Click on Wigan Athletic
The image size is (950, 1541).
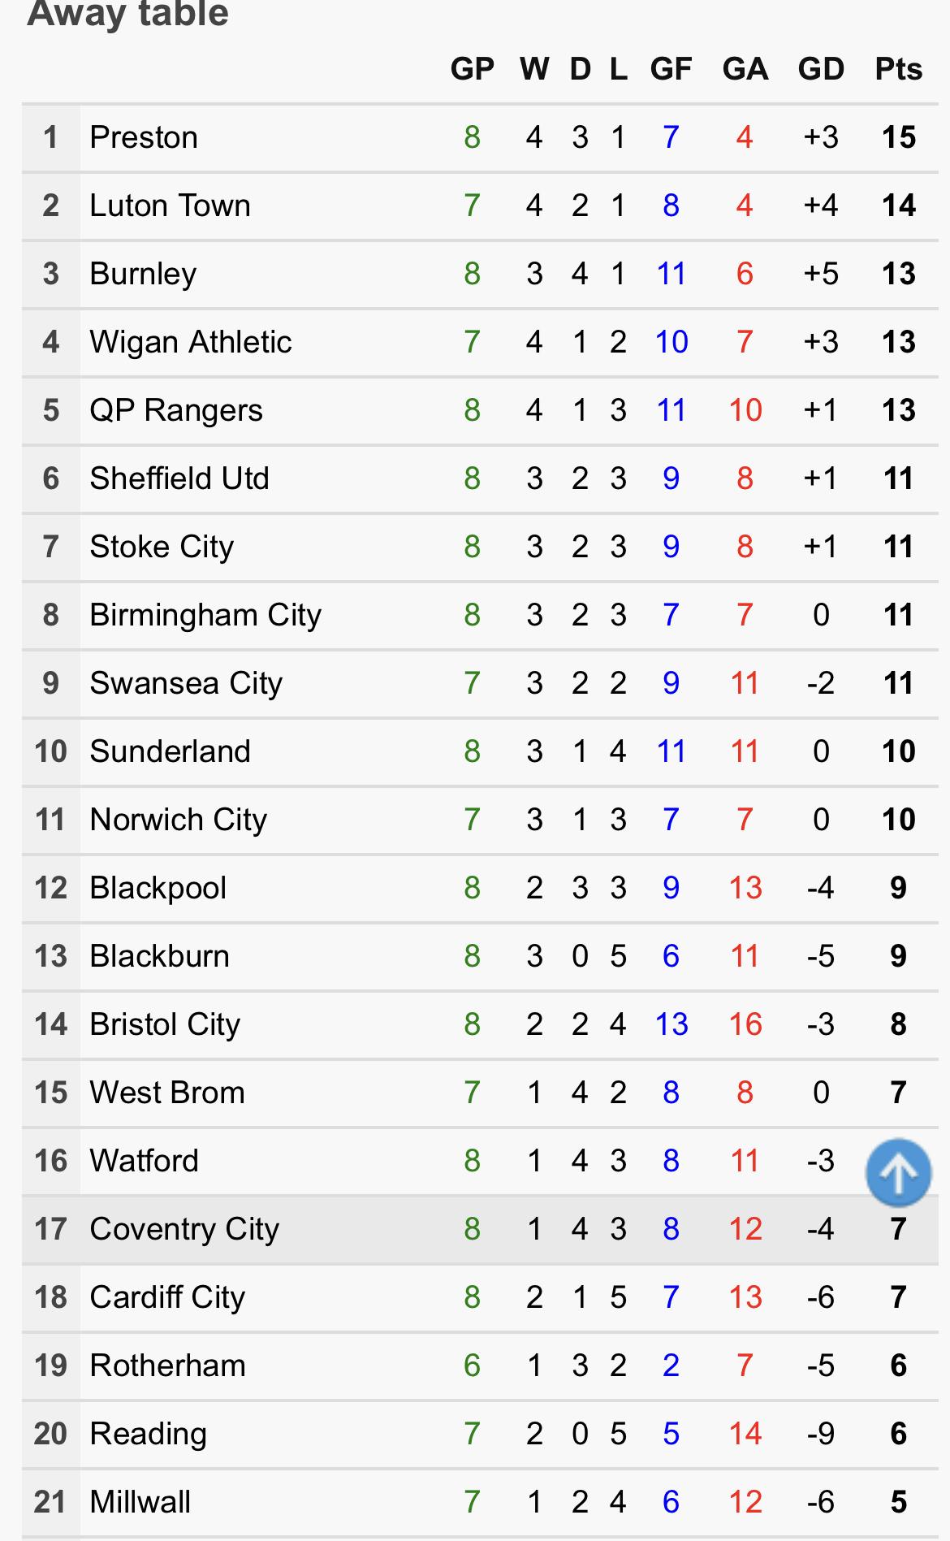coord(191,342)
